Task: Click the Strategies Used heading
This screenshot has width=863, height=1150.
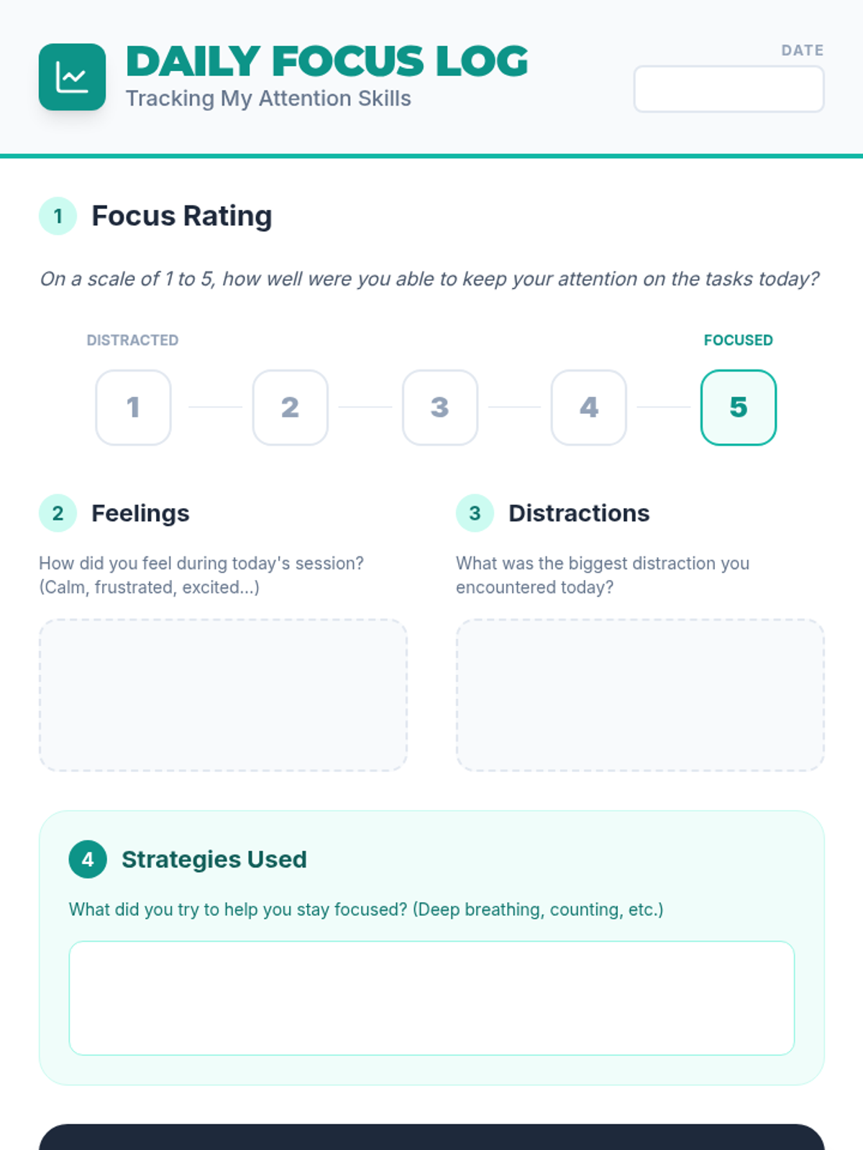Action: click(214, 859)
